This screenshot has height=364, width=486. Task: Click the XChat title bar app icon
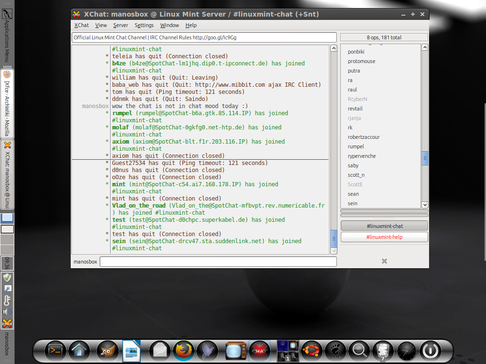(x=76, y=14)
